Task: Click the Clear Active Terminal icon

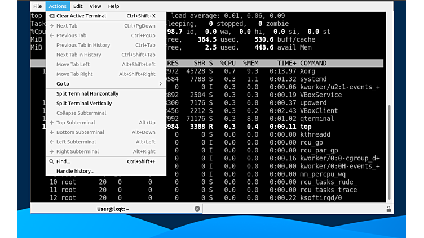Action: point(51,16)
